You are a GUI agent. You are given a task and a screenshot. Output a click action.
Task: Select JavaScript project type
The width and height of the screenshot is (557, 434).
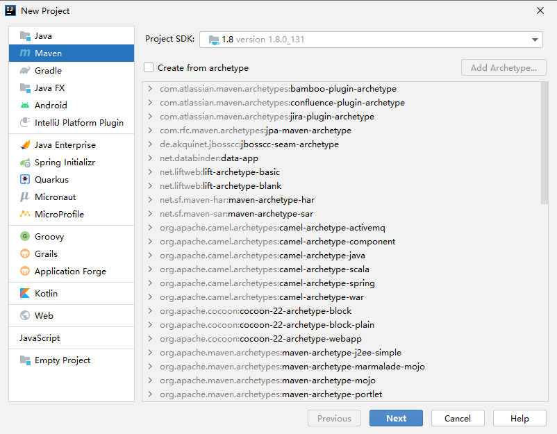tap(72, 337)
